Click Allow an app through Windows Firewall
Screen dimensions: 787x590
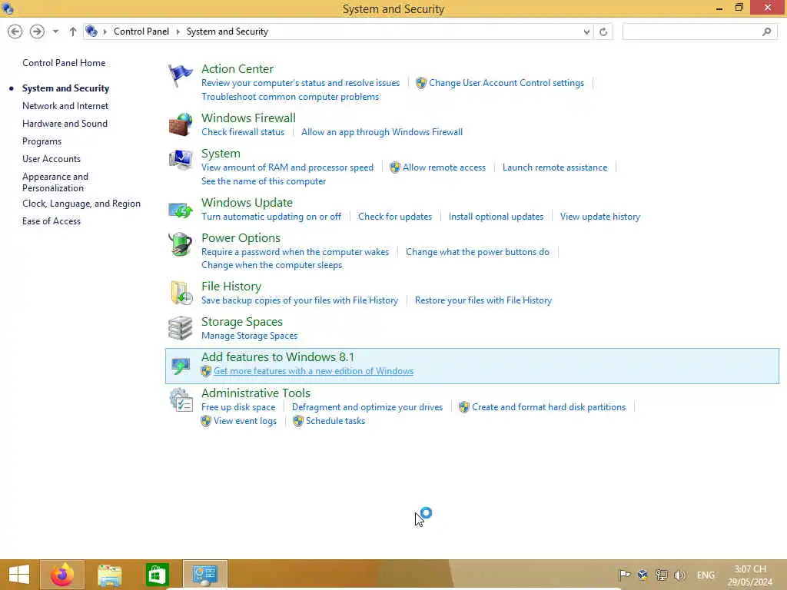tap(382, 132)
